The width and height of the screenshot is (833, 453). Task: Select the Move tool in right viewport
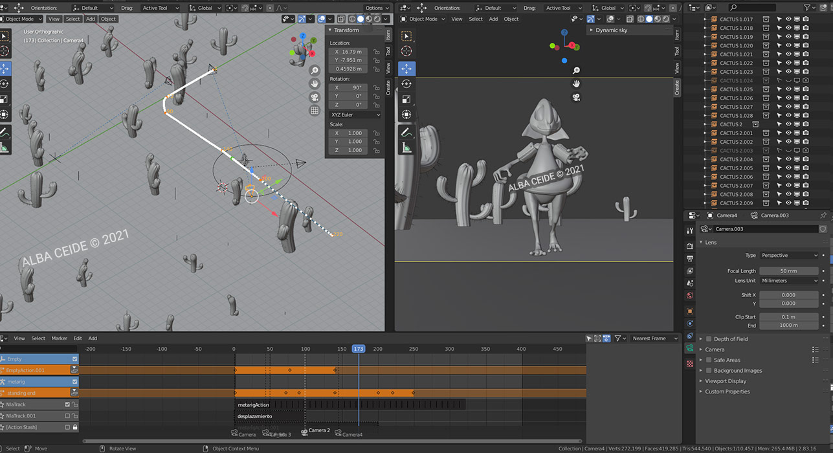point(406,68)
